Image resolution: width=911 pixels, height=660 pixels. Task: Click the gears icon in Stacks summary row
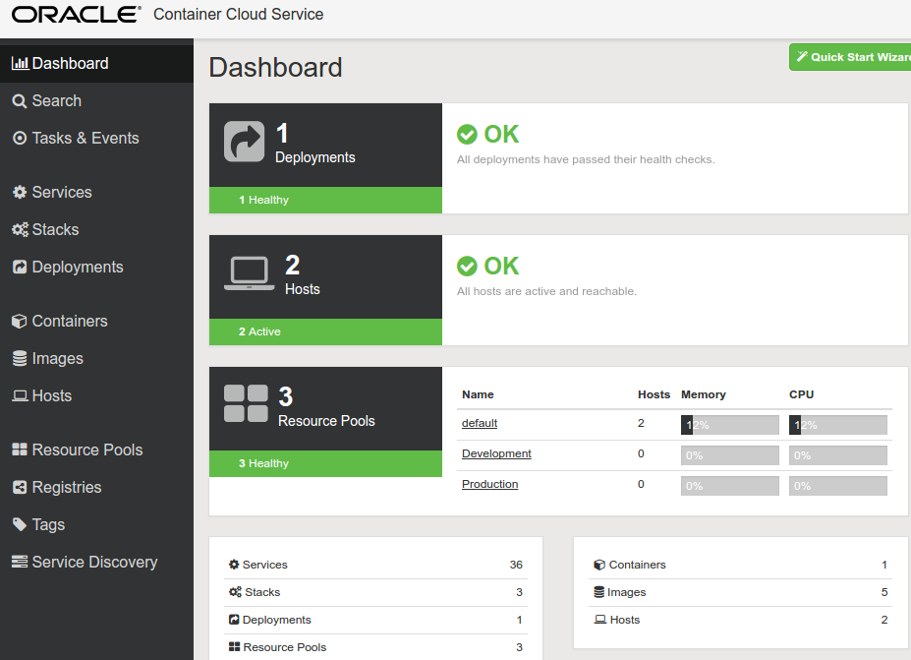(x=235, y=592)
